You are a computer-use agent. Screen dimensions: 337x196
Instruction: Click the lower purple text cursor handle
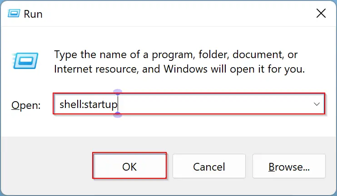point(118,115)
